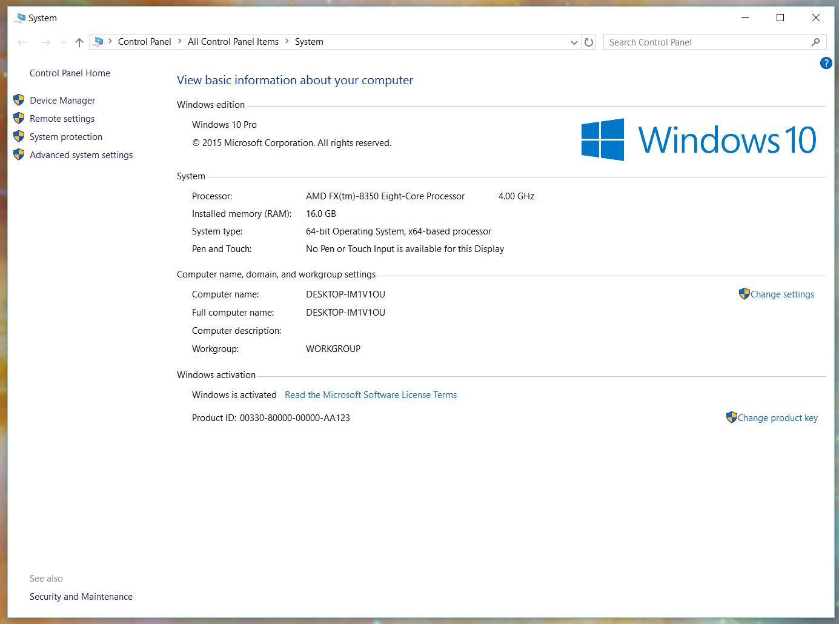Click the 16.0 GB installed memory value
Screen dimensions: 839x624
pyautogui.click(x=321, y=214)
